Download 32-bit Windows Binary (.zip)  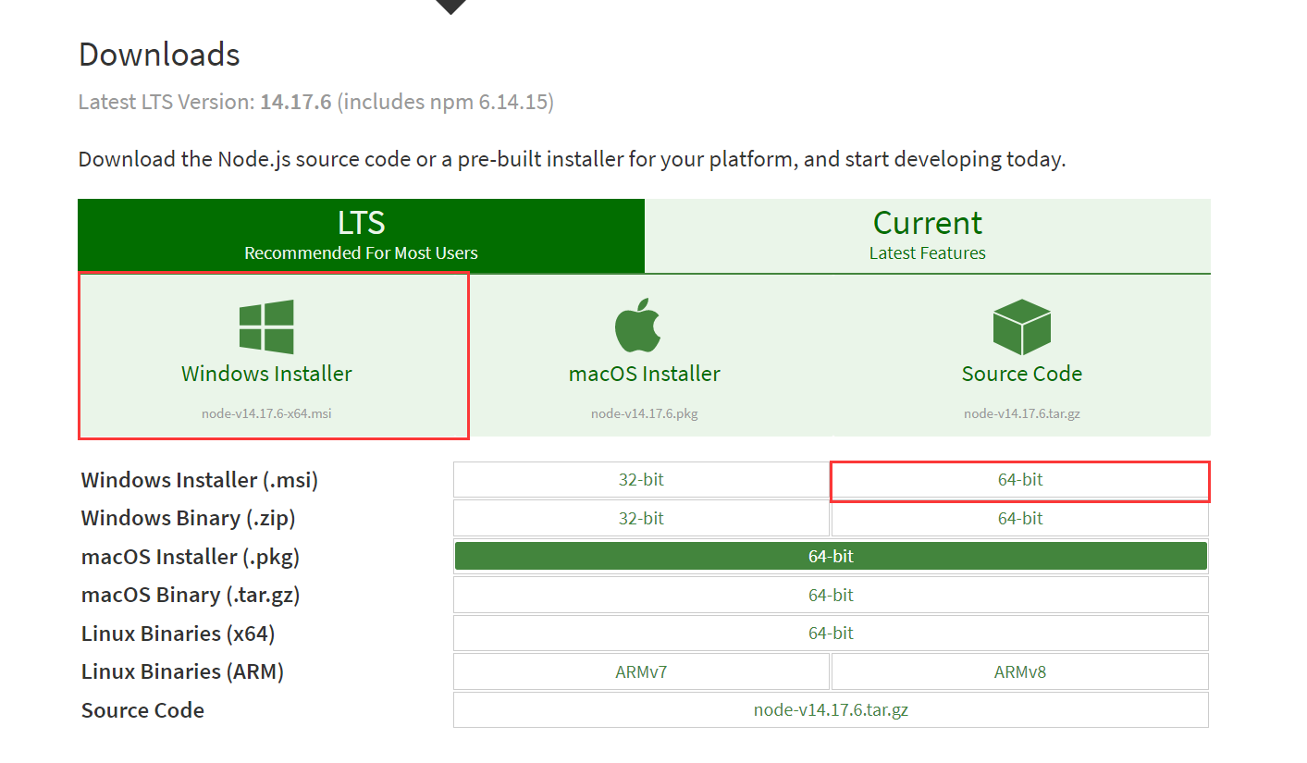[x=641, y=518]
